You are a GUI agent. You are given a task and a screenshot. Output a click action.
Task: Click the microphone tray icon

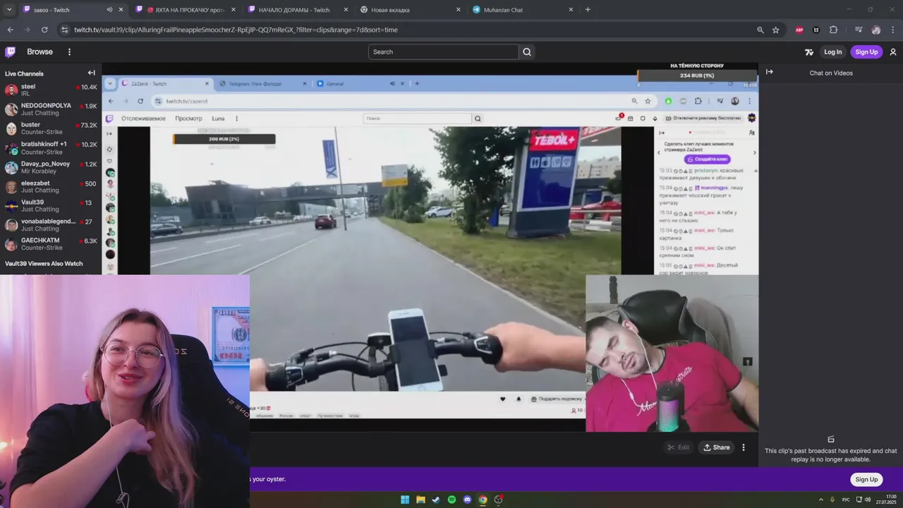click(x=833, y=500)
